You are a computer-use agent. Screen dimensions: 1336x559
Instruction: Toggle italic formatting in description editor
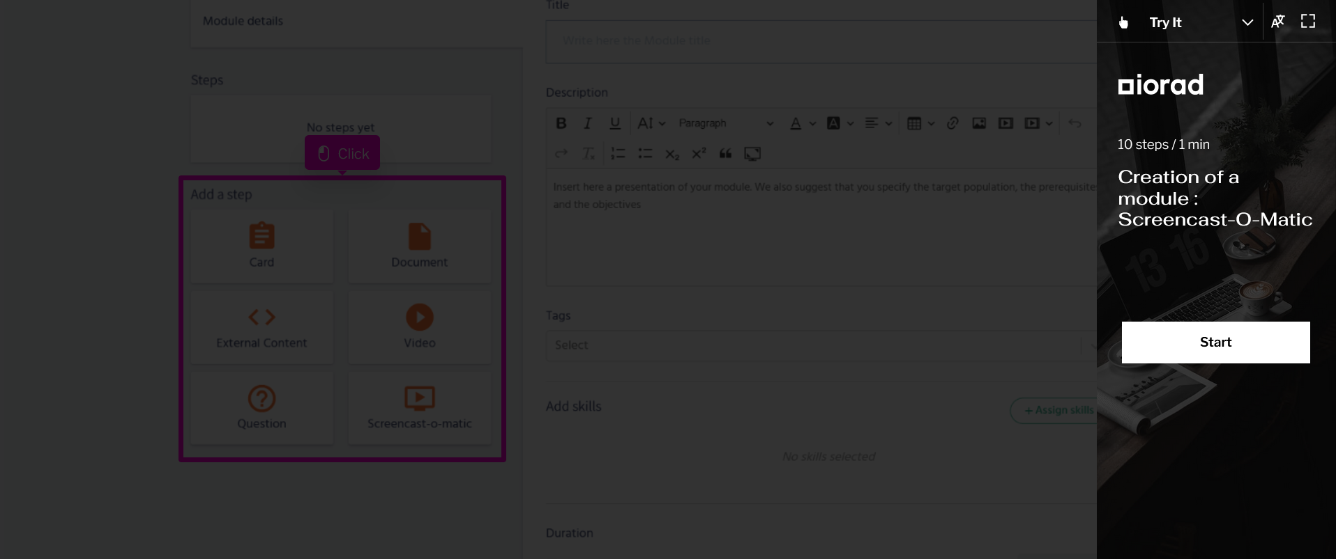(x=587, y=123)
